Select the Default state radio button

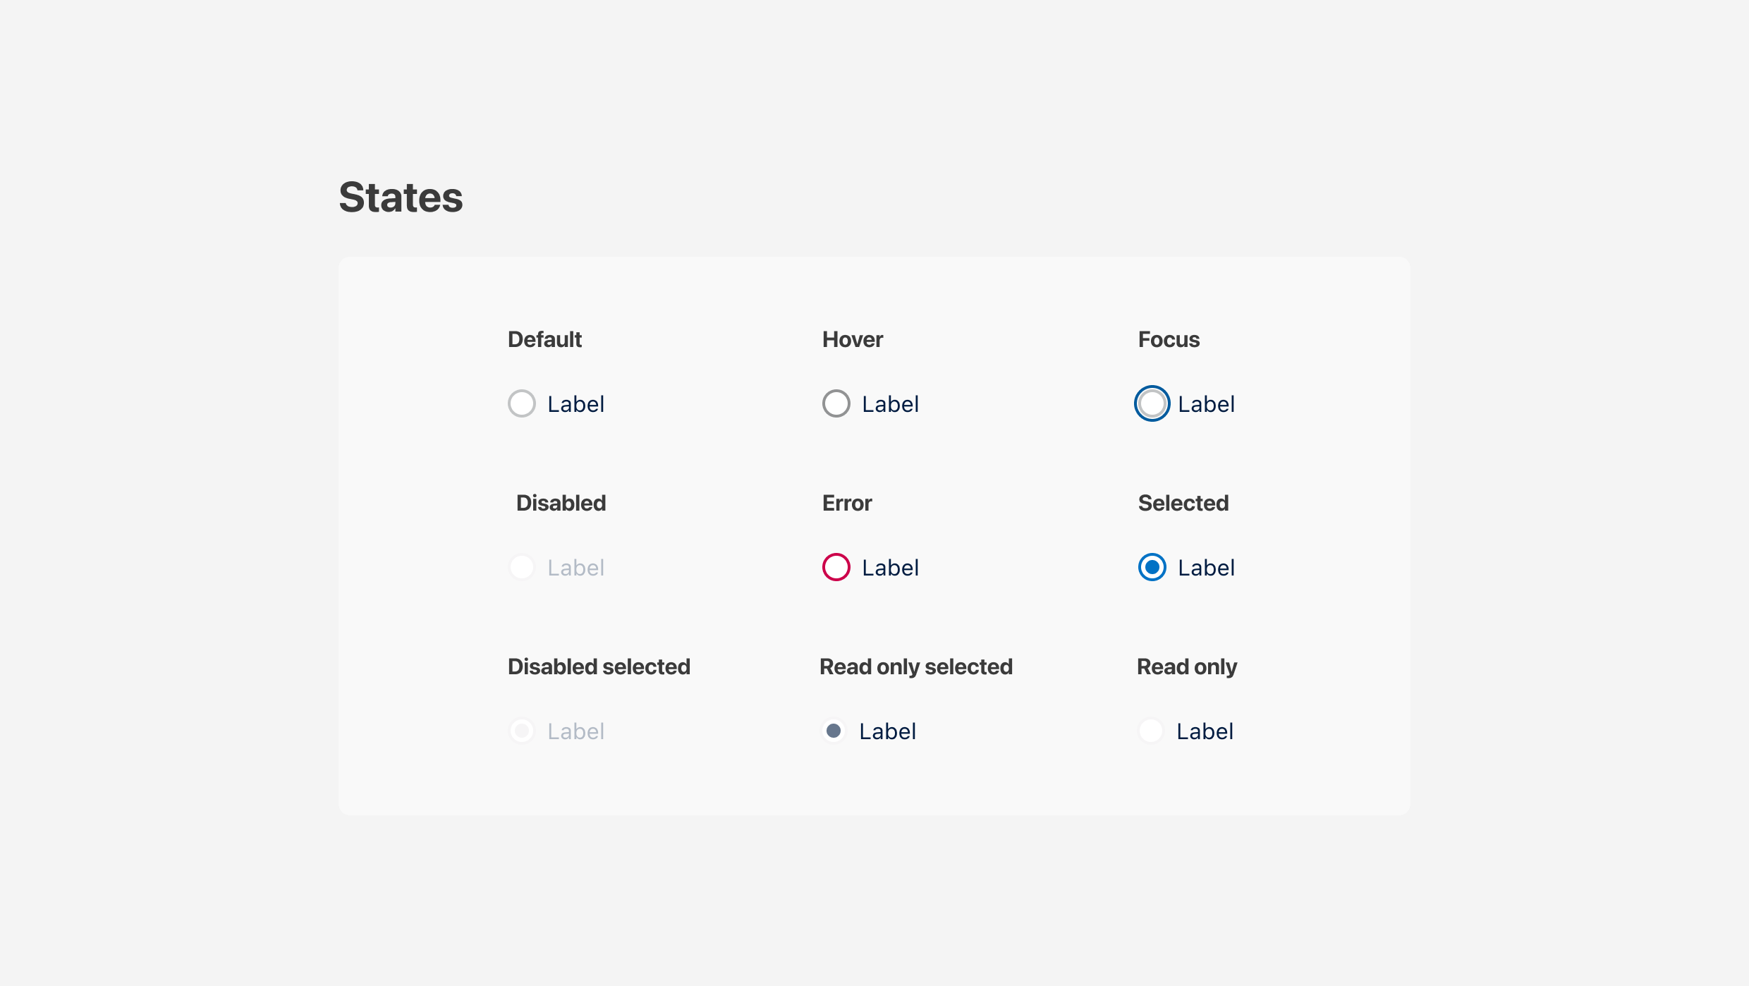[522, 403]
